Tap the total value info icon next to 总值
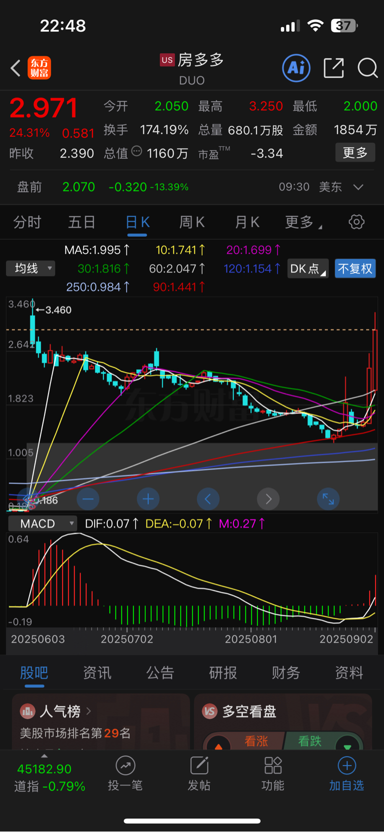 [136, 151]
